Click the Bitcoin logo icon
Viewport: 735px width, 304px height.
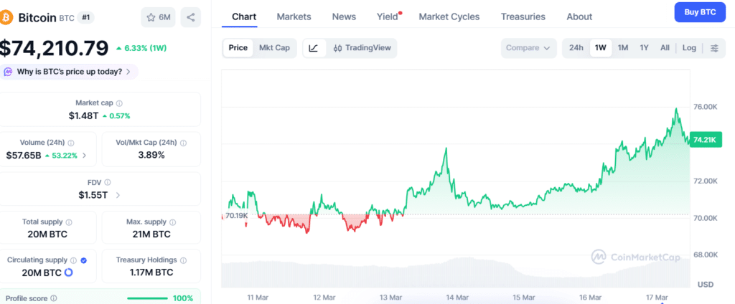coord(6,18)
